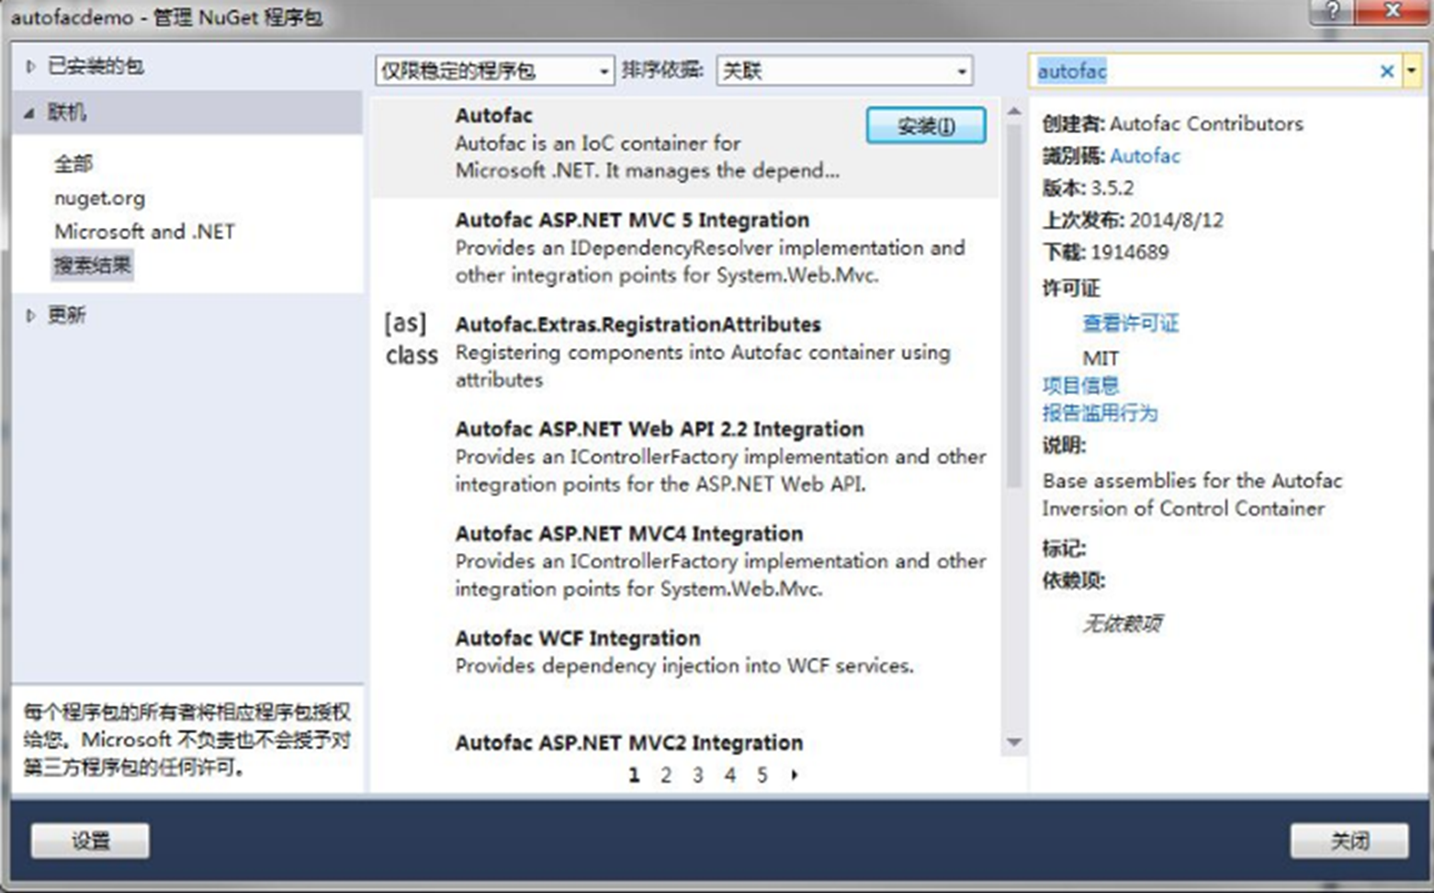
Task: Select Autofac ASP.NET Web API 2.2 Integration
Action: pos(684,457)
